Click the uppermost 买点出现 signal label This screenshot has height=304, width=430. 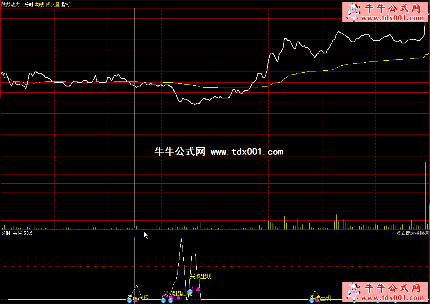[201, 276]
